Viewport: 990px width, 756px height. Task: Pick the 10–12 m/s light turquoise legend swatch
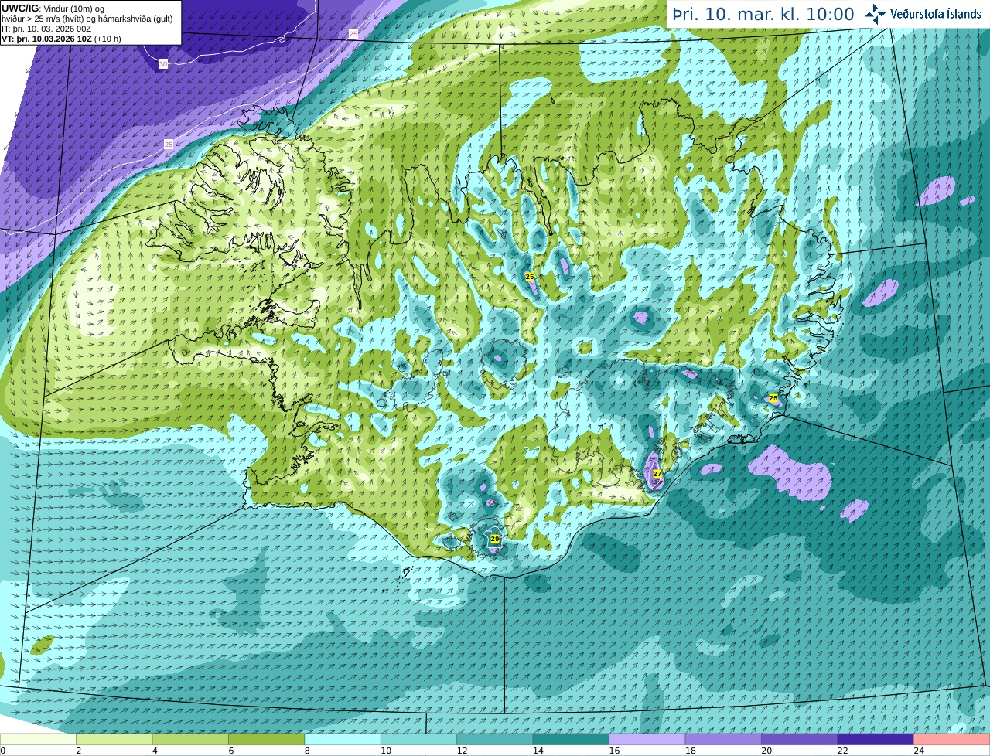click(x=418, y=740)
